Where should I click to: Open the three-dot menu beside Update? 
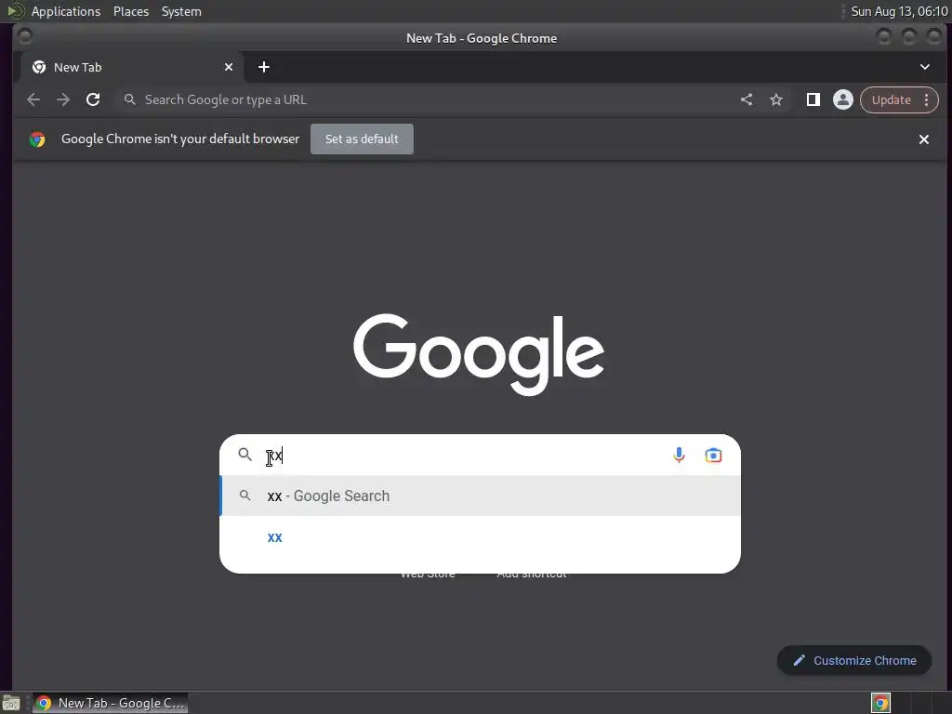tap(927, 99)
